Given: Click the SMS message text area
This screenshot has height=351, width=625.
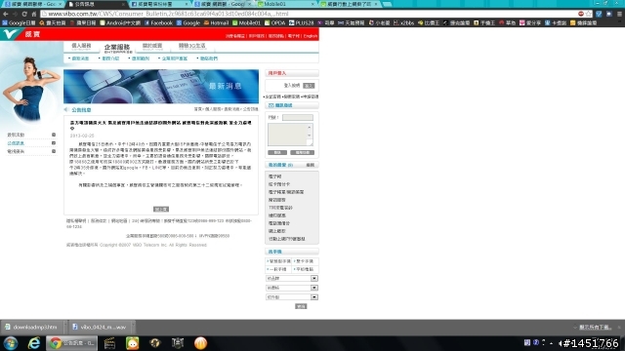Looking at the screenshot, I should point(290,135).
